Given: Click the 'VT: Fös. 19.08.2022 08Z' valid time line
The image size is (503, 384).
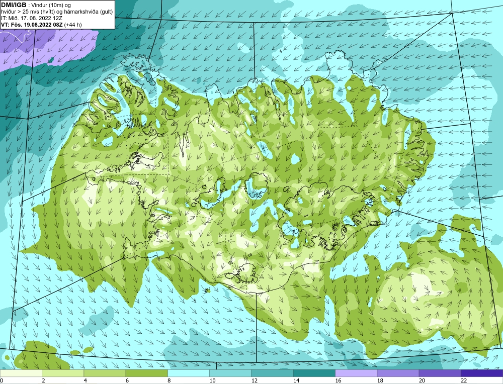Looking at the screenshot, I should point(32,24).
